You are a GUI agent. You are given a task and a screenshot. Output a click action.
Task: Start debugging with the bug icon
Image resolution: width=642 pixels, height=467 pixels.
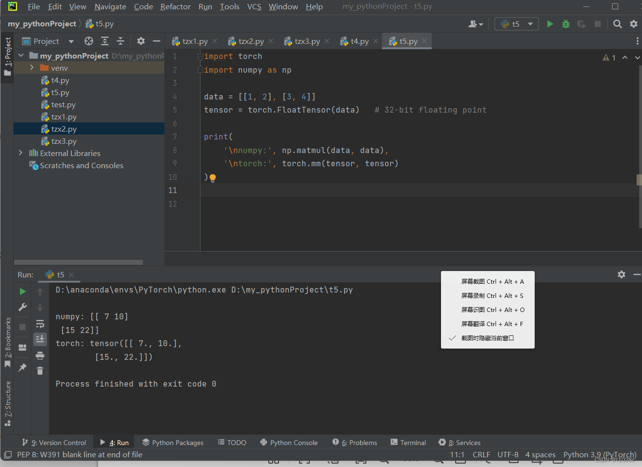tap(565, 23)
